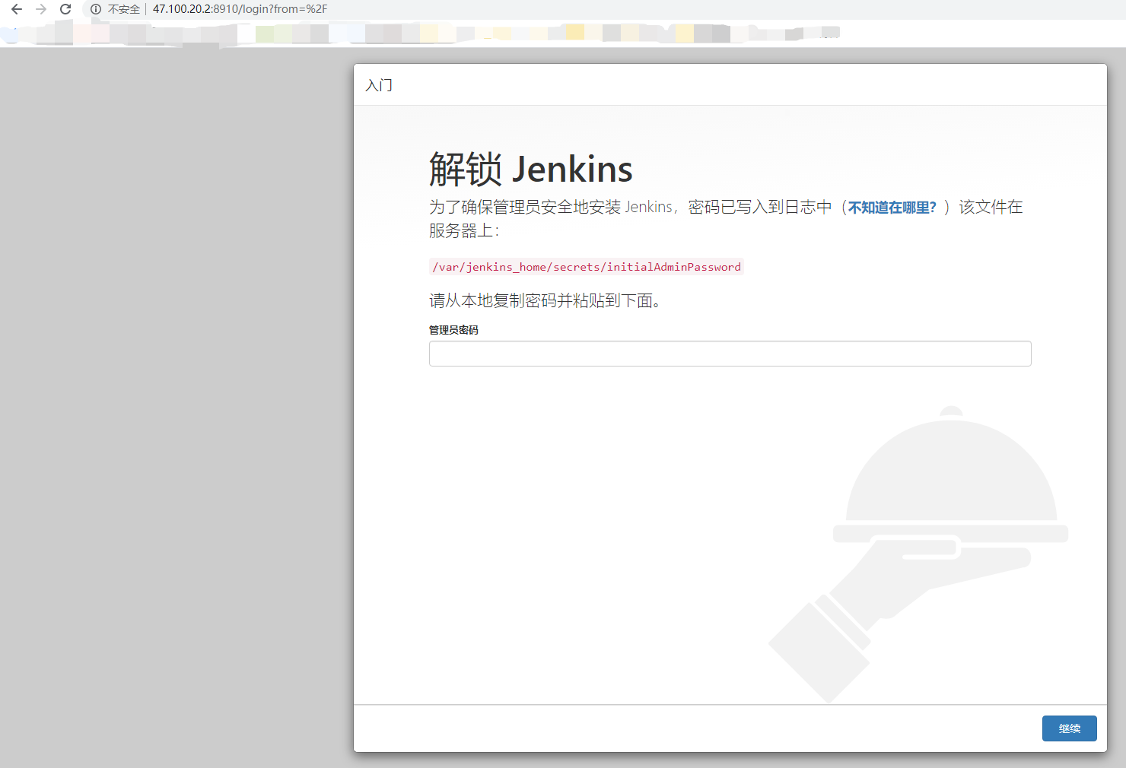The image size is (1126, 768).
Task: Open the 不知道在哪里? help link
Action: [892, 208]
